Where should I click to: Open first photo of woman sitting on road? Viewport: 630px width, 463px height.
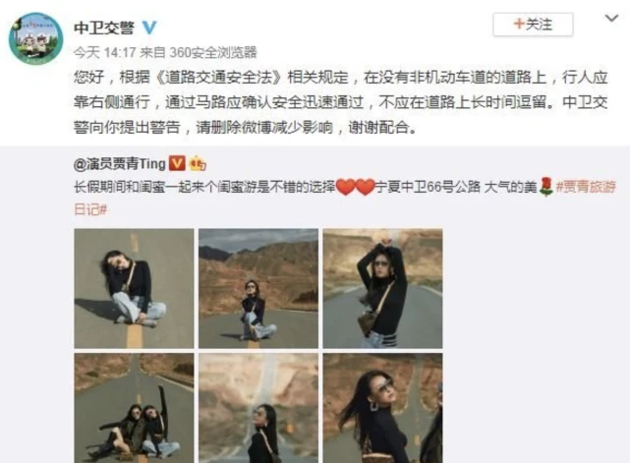(x=134, y=288)
